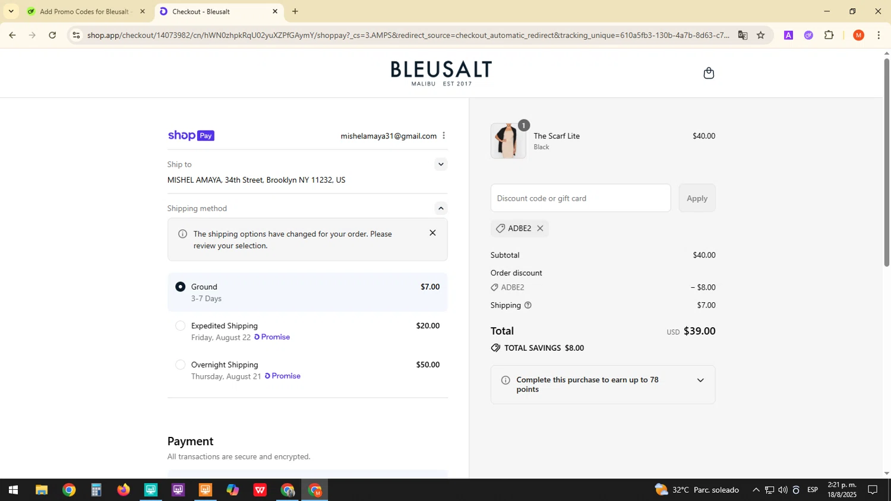Click the Apply discount button
Image resolution: width=891 pixels, height=501 pixels.
coord(697,198)
